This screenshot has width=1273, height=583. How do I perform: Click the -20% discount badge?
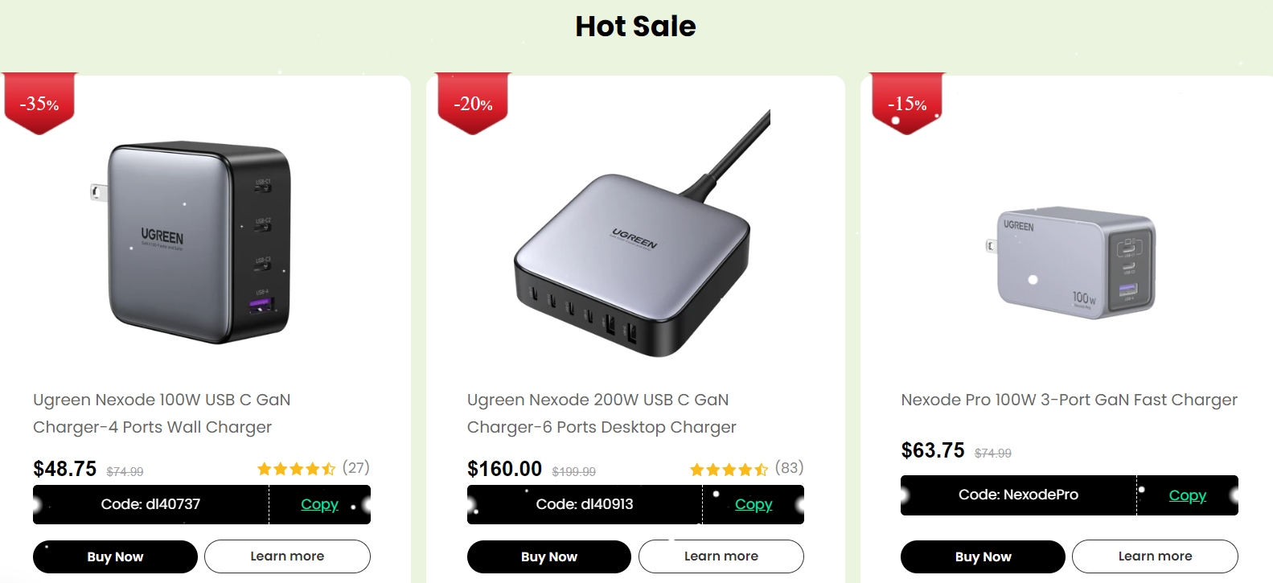click(x=473, y=104)
